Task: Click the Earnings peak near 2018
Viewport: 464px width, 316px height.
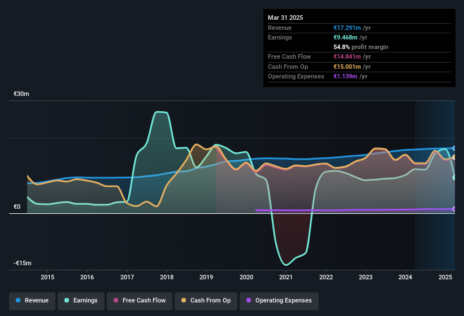Action: [x=161, y=112]
